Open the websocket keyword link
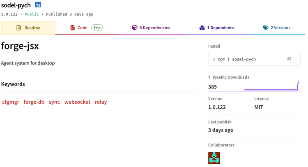Screen dimensions: 308x167 tap(77, 102)
